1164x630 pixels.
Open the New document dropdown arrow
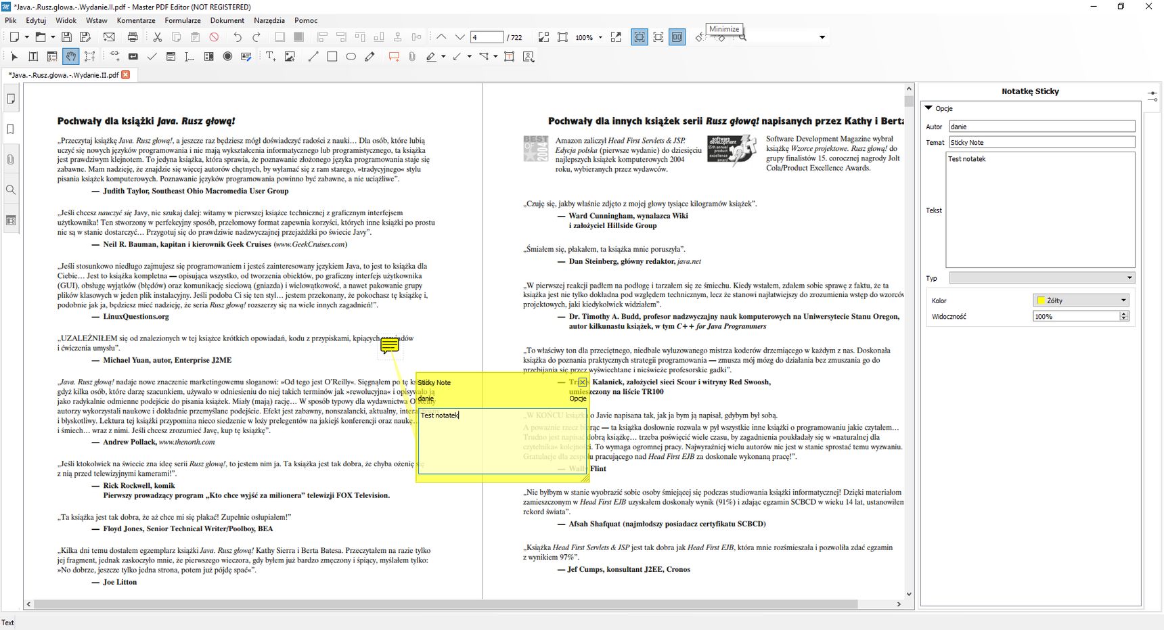[x=27, y=37]
